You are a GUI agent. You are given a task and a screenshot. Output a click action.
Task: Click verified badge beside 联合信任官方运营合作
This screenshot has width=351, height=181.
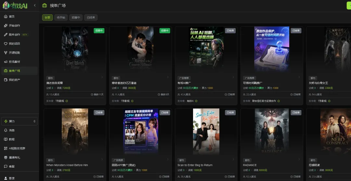pyautogui.click(x=279, y=101)
